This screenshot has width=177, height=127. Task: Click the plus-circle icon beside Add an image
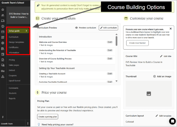[x=154, y=76]
